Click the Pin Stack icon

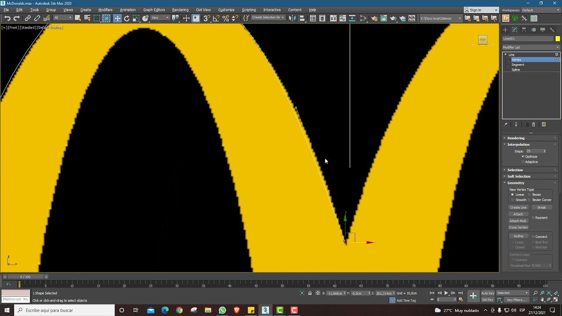click(506, 125)
